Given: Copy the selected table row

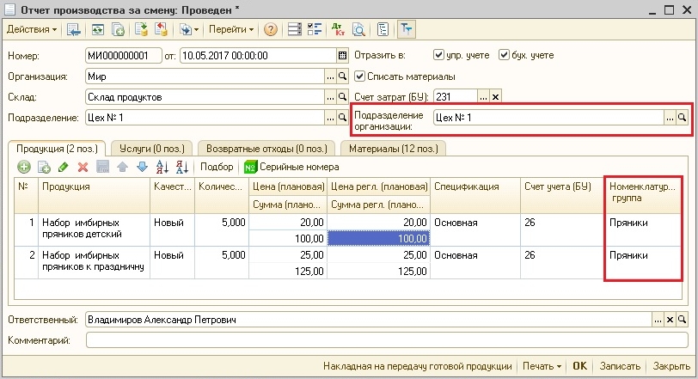Looking at the screenshot, I should click(44, 168).
